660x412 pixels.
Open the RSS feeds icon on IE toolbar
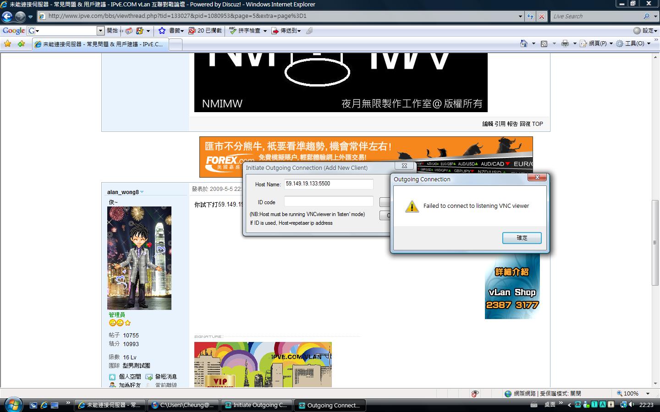(544, 43)
